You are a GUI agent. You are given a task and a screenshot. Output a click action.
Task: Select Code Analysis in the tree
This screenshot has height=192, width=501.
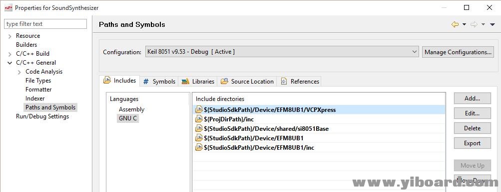coord(44,72)
